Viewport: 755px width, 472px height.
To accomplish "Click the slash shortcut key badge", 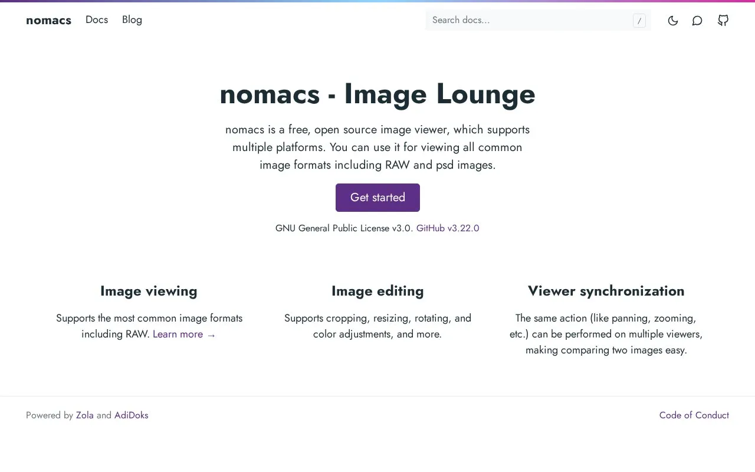I will (x=639, y=21).
